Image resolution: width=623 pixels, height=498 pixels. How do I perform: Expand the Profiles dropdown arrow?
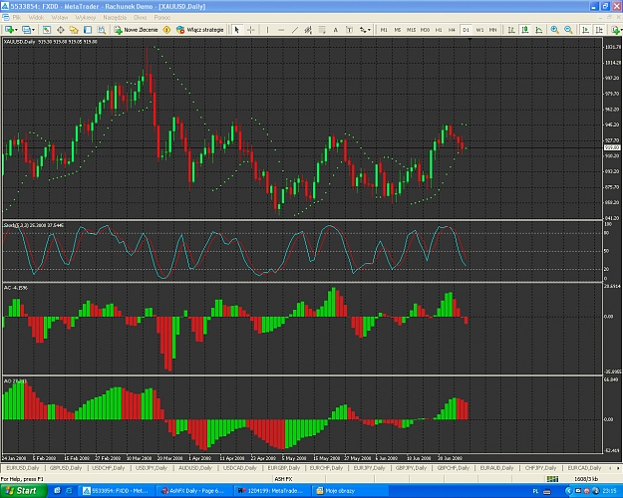tap(33, 30)
